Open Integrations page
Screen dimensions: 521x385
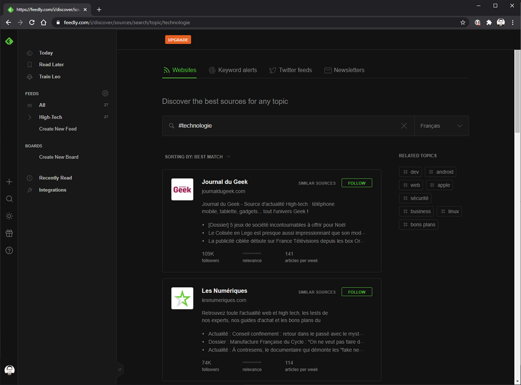click(53, 190)
